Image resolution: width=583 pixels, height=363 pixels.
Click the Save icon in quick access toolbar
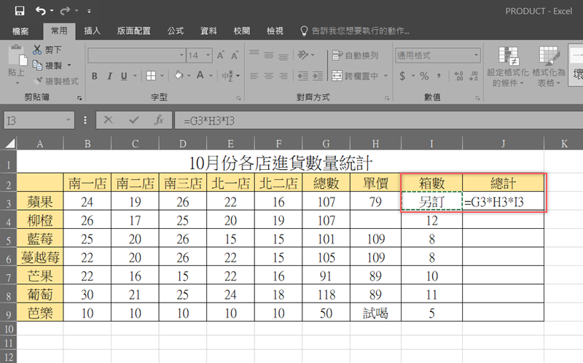point(19,11)
